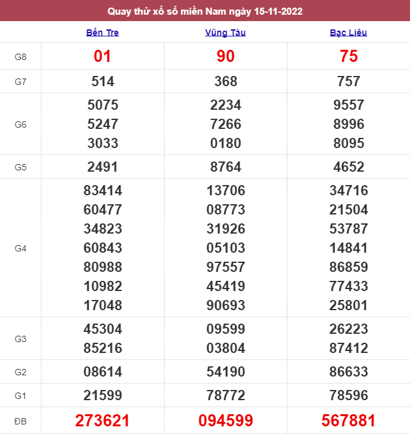Image resolution: width=410 pixels, height=434 pixels.
Task: Select Bạc Liêu G3 number 26223
Action: (x=349, y=329)
